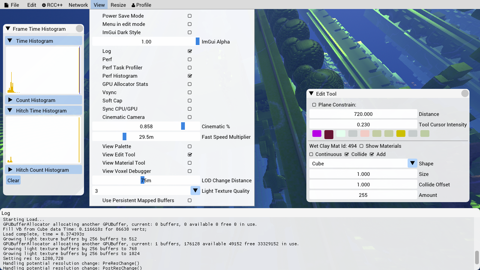
Task: Collapse the Hitch Time Histogram section
Action: coord(43,111)
